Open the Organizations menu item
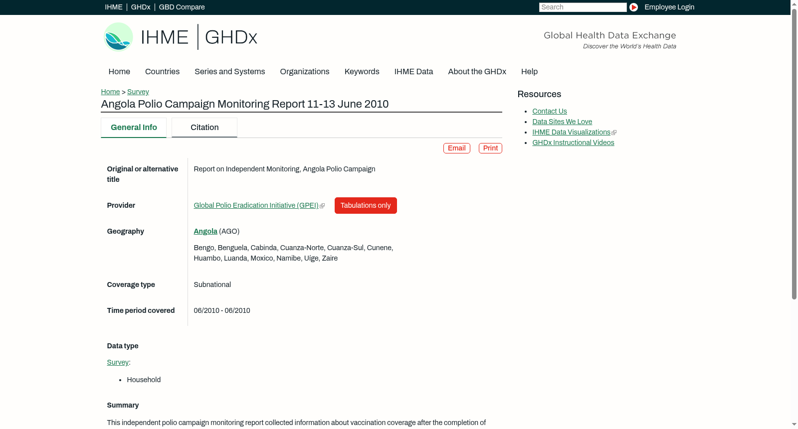 (305, 72)
